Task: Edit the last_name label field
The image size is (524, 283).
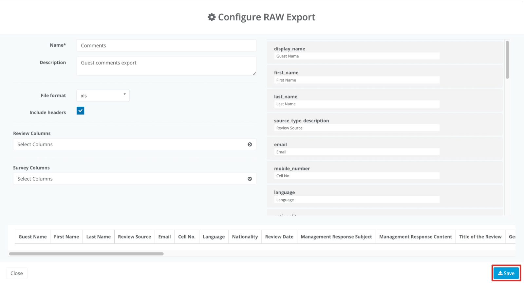Action: click(357, 104)
